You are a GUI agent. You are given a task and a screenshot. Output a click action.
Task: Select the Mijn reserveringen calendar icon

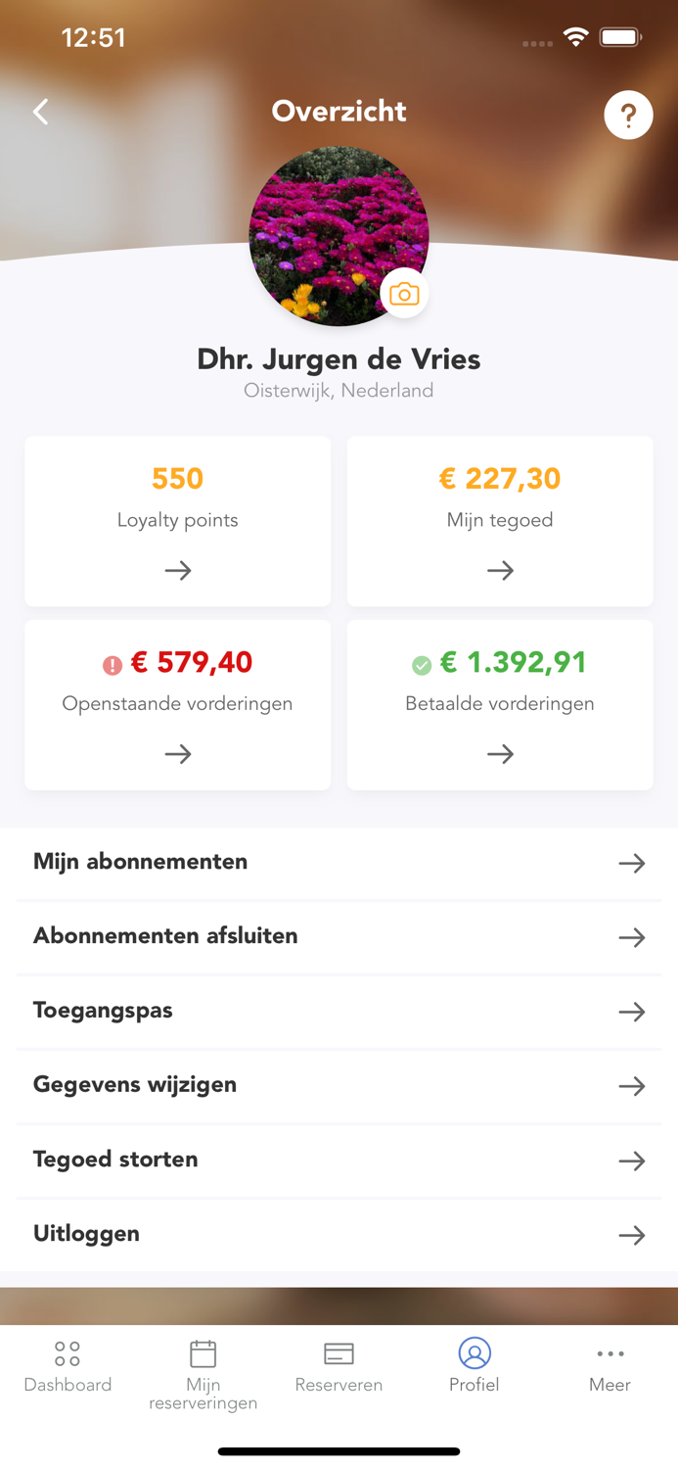[203, 1352]
